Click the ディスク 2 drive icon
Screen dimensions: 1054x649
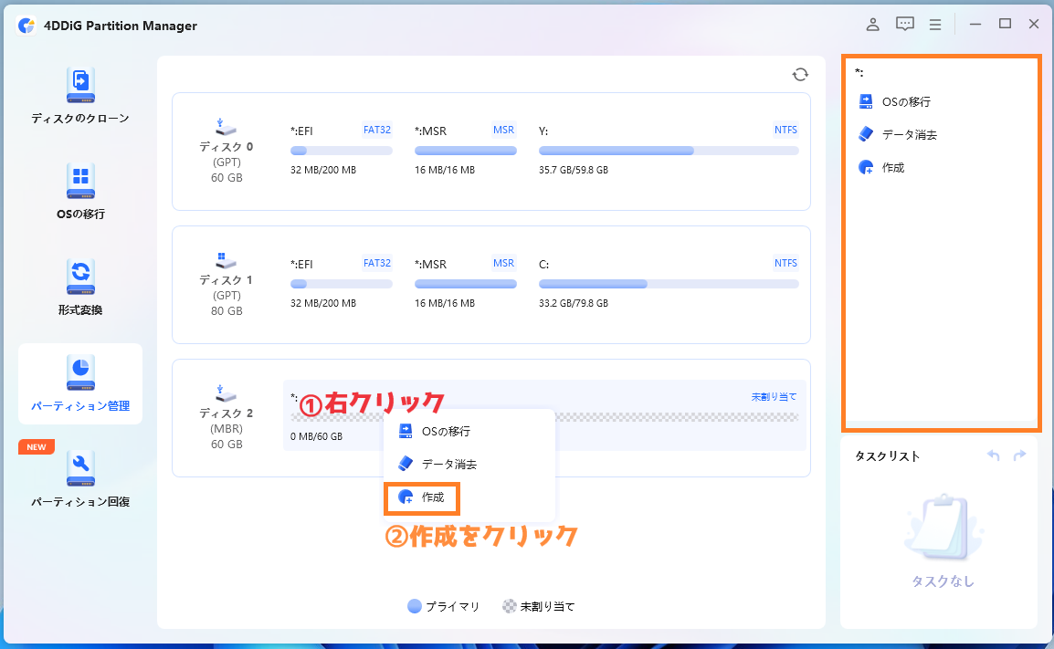(x=226, y=393)
